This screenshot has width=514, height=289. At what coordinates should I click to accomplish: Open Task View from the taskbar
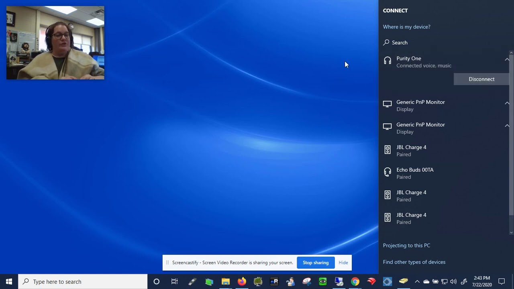174,281
